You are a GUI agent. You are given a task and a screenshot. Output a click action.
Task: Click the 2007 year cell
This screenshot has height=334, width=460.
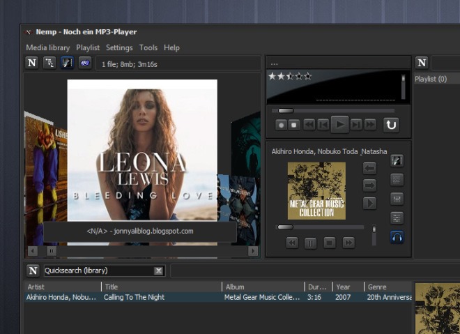(343, 297)
